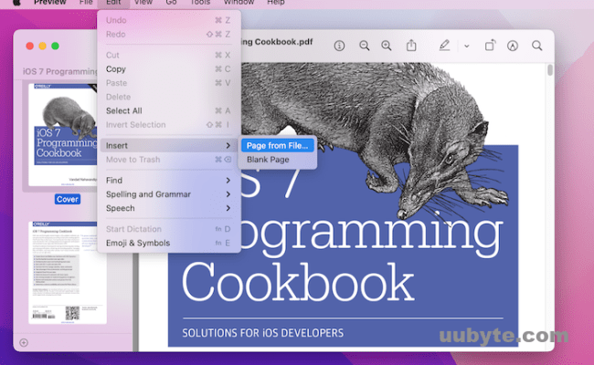Select the Cover page thumbnail

(x=63, y=135)
